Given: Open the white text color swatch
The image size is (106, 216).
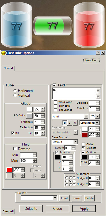Looking at the screenshot, I should pyautogui.click(x=85, y=129).
